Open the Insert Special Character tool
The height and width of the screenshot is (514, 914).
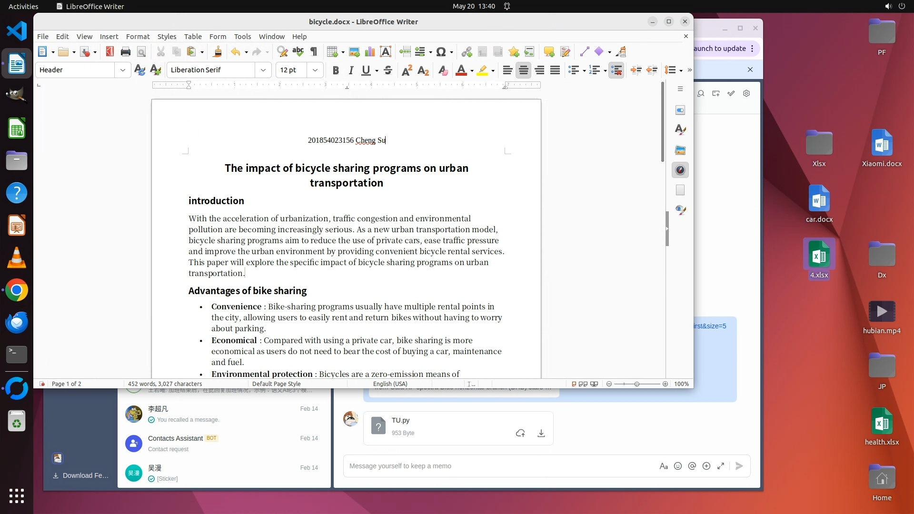[x=441, y=52]
